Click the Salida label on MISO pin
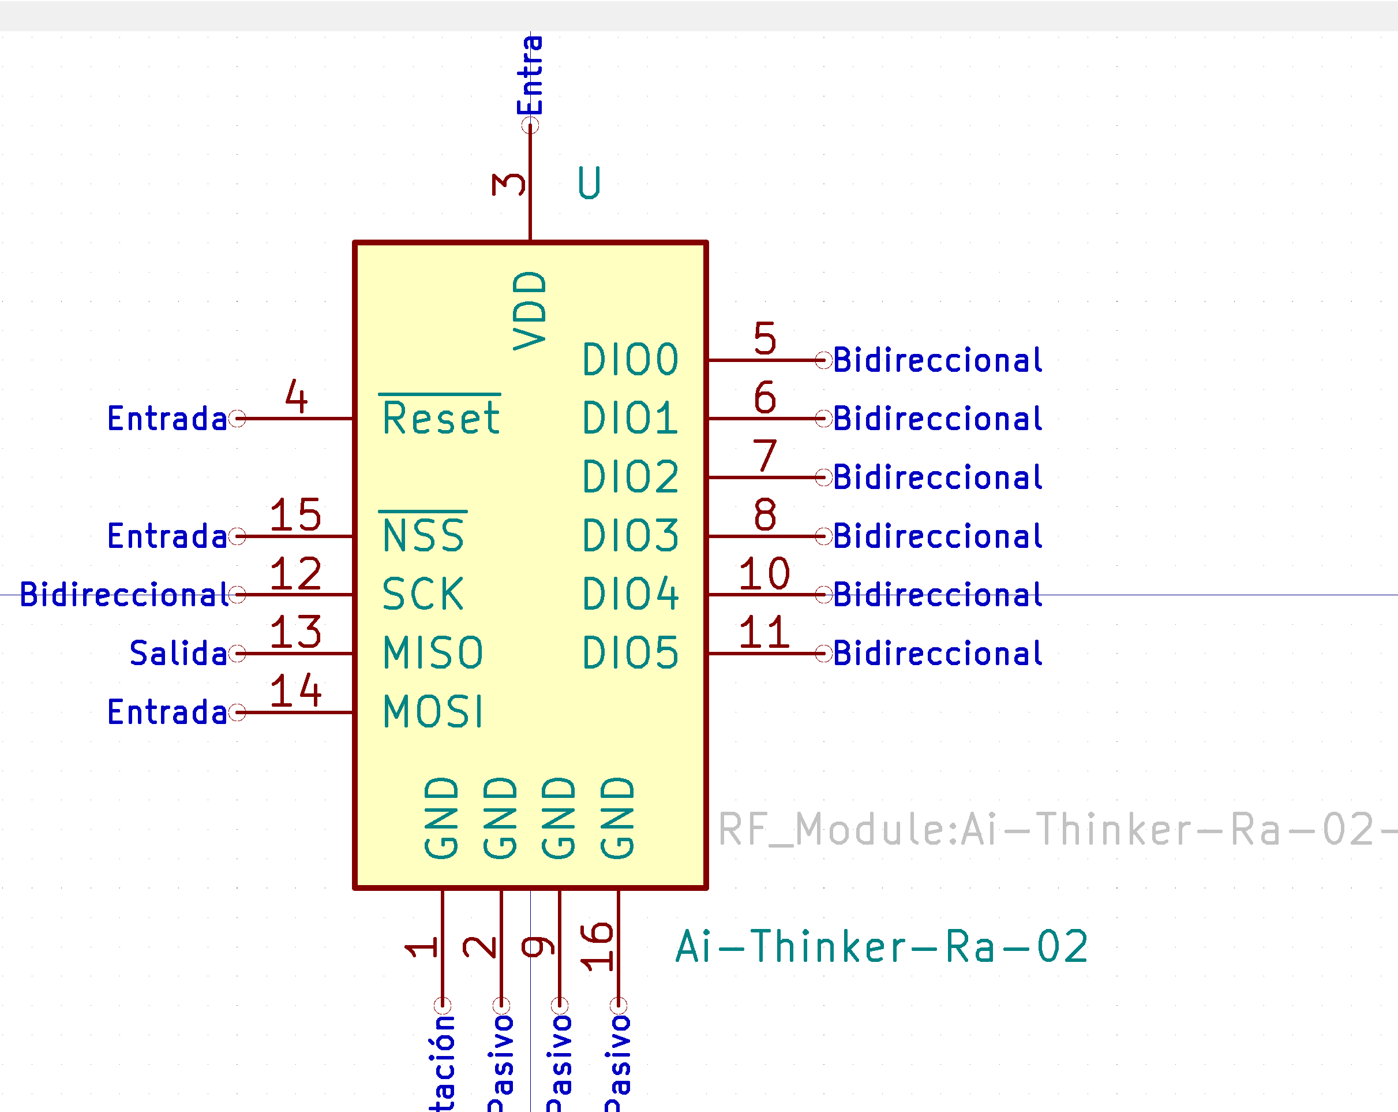The height and width of the screenshot is (1112, 1398). click(x=178, y=652)
